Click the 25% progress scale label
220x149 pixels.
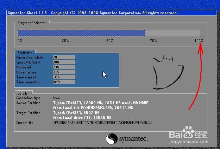(x=65, y=41)
